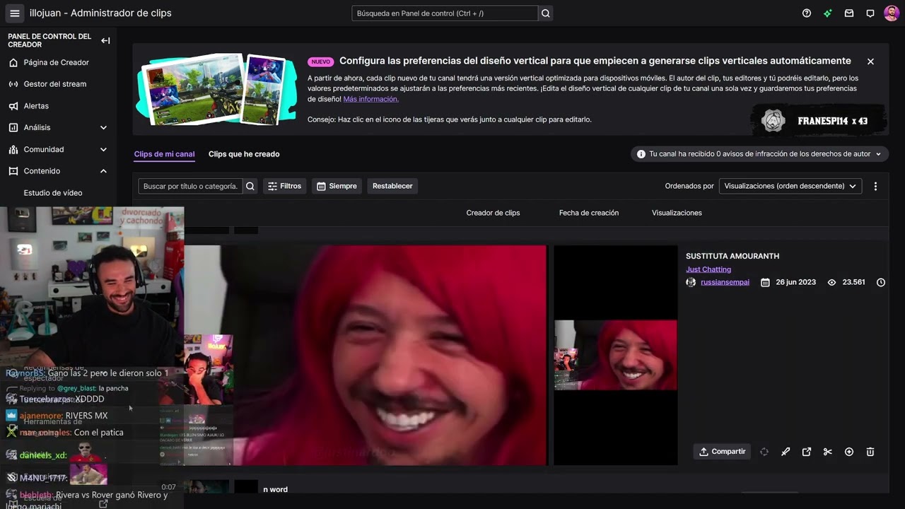This screenshot has height=509, width=905.
Task: Click the SUSTITUTA AMOURANTH clip title
Action: pyautogui.click(x=732, y=256)
